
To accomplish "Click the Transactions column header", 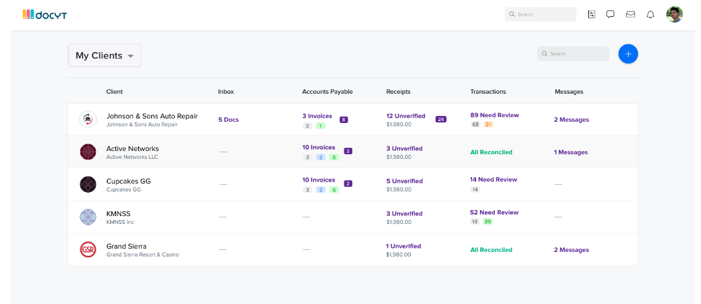I will click(x=488, y=92).
